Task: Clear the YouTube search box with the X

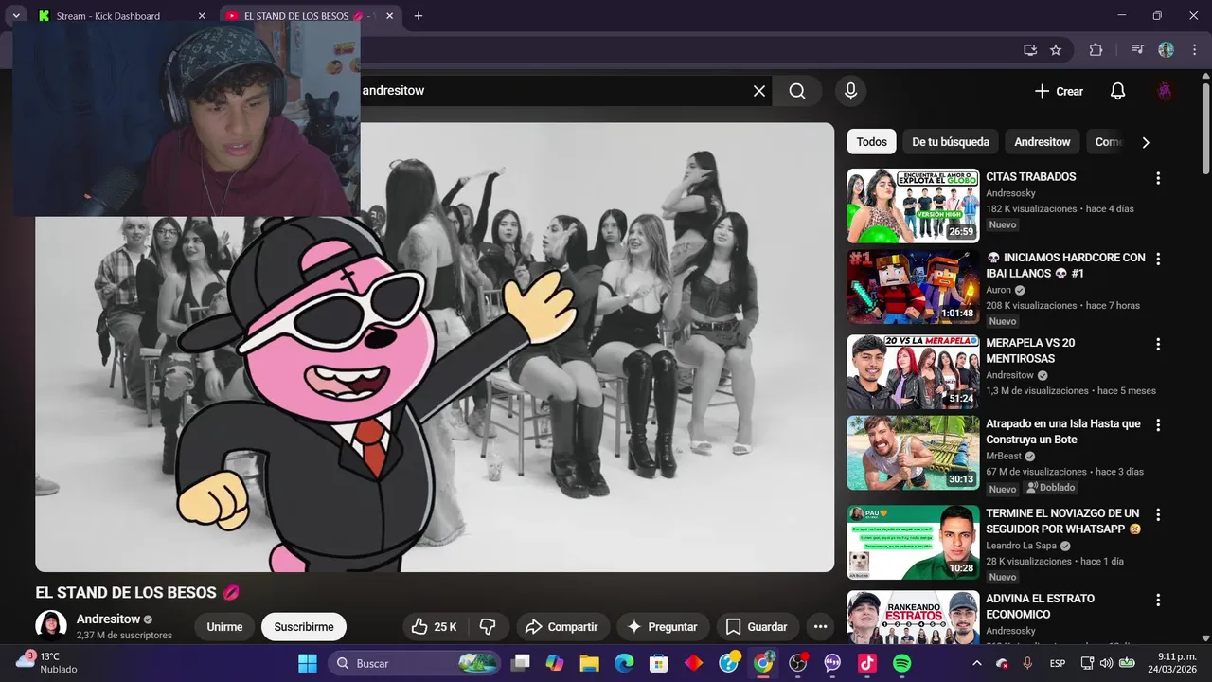Action: (x=759, y=91)
